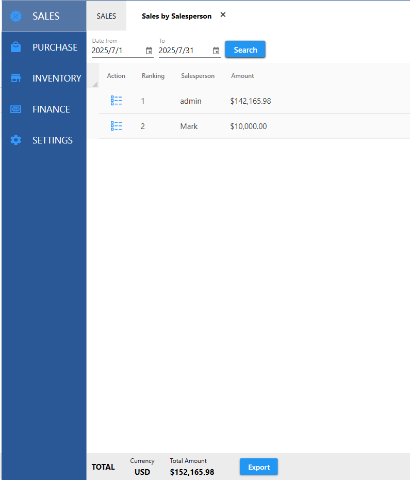The image size is (410, 480).
Task: Click the Settings gear icon
Action: coord(16,140)
